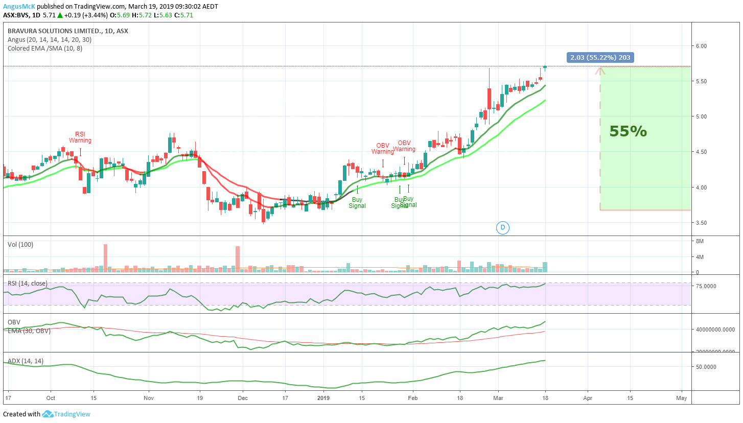
Task: Click the 4.50 price axis label
Action: click(x=701, y=152)
